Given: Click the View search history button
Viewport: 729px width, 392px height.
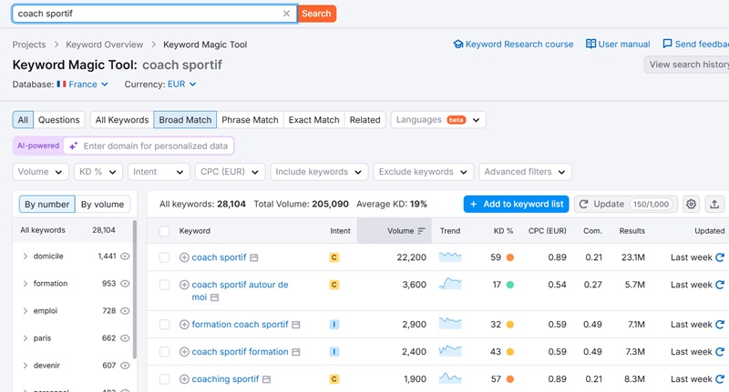Looking at the screenshot, I should (x=687, y=65).
